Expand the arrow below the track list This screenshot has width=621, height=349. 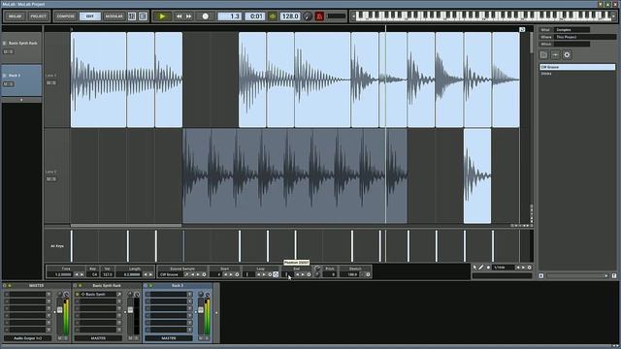(x=21, y=100)
